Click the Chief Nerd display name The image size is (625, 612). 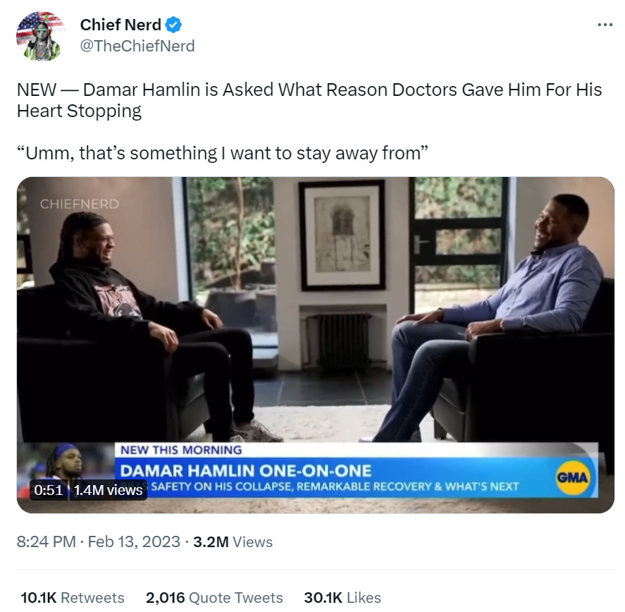click(120, 25)
